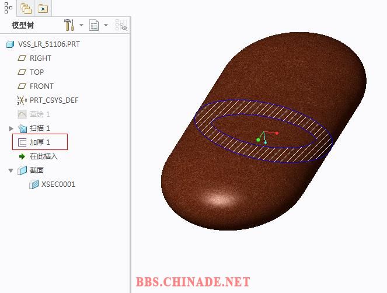Viewport: 387px width, 293px height.
Task: Click the 截面 section folder icon
Action: pos(22,170)
